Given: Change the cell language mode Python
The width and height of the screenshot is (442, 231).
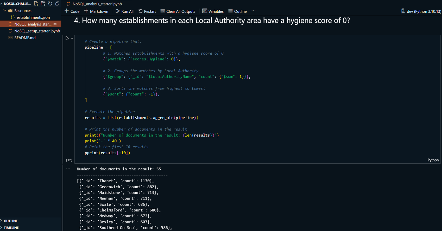Looking at the screenshot, I should click(x=433, y=160).
